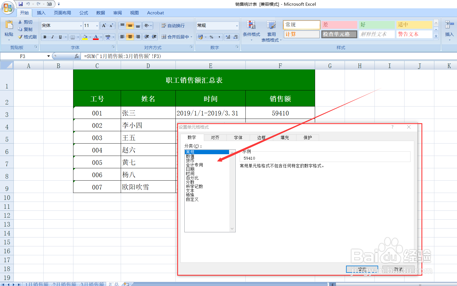Image resolution: width=457 pixels, height=286 pixels.
Task: Switch to the 公式 ribbon tab
Action: click(84, 13)
